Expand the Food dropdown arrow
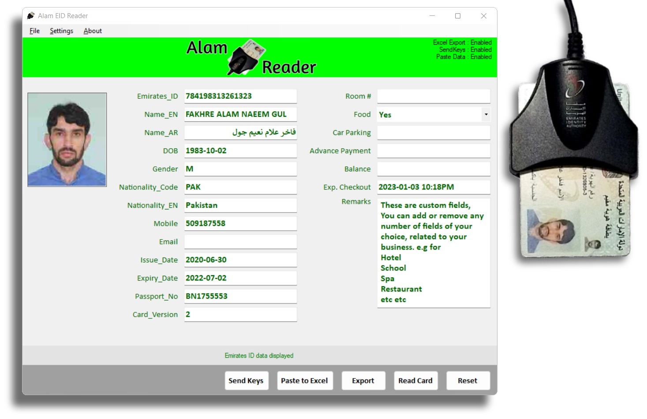 coord(486,115)
